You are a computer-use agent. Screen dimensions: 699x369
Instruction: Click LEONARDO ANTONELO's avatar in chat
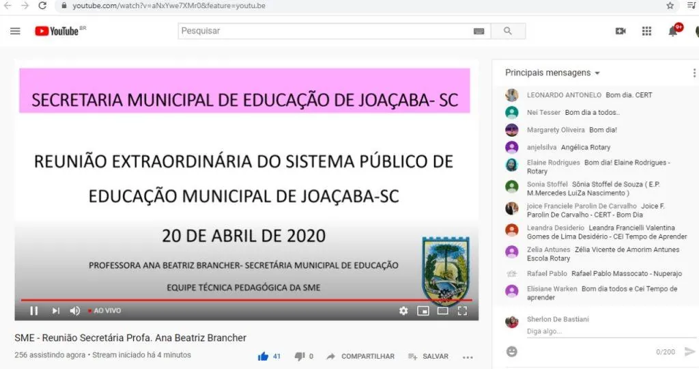click(x=512, y=95)
